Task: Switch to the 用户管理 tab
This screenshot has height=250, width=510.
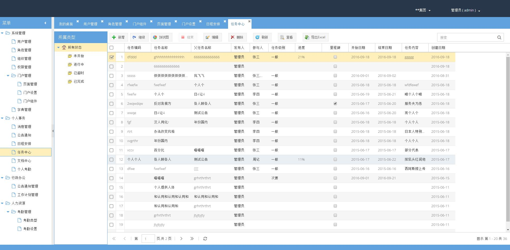Action: 90,24
